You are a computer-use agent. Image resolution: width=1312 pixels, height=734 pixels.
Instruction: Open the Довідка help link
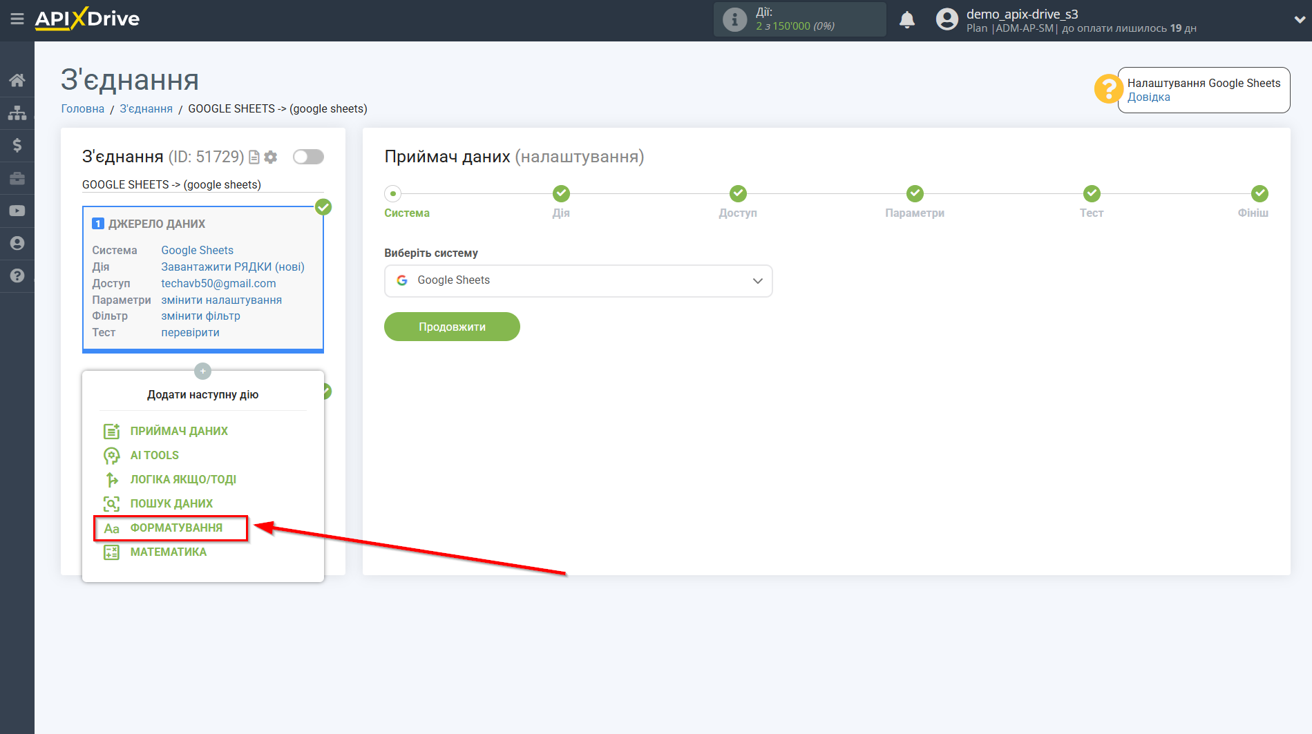pos(1148,97)
